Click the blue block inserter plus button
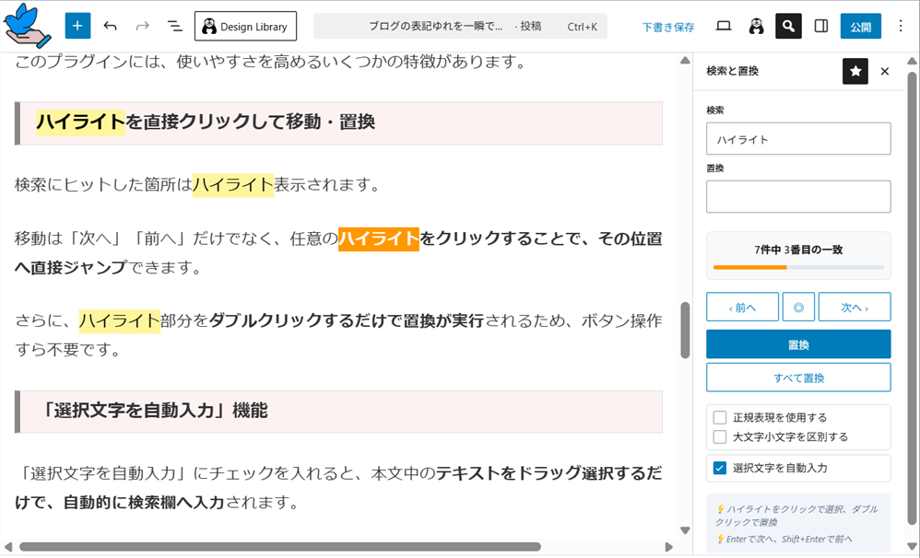The image size is (920, 558). click(77, 26)
